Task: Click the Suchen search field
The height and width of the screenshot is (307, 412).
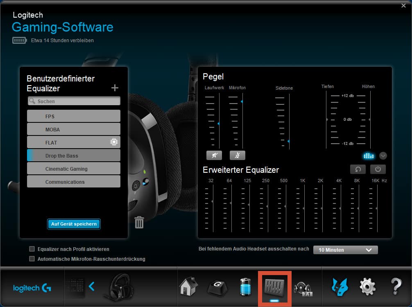Action: click(74, 101)
